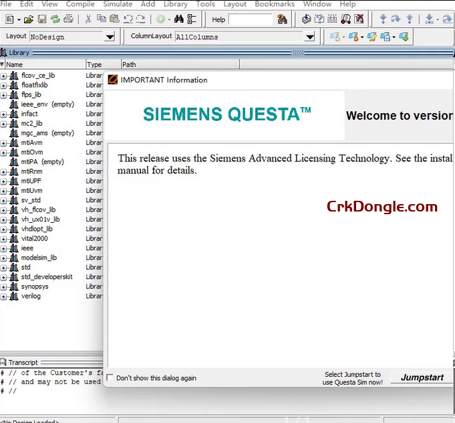
Task: Open the ColumnLayout AllColumns dropdown
Action: 310,37
